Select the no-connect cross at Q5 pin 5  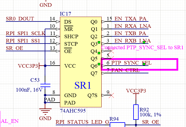[x=111, y=54]
